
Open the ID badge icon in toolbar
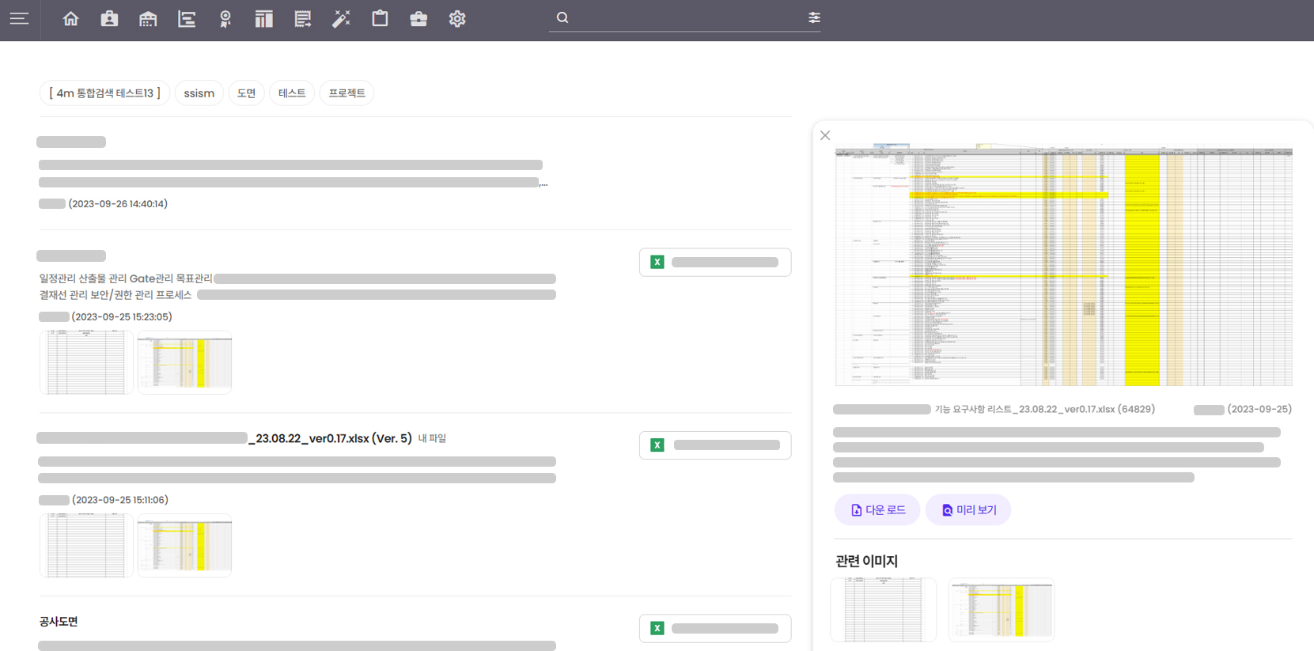(109, 18)
